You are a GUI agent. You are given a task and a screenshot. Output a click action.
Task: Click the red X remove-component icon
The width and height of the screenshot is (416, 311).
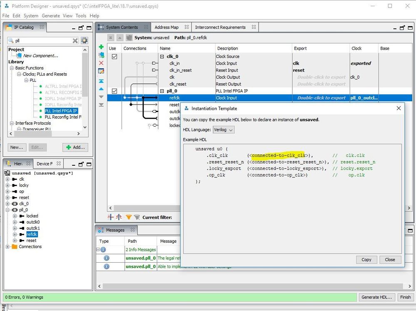coord(101,63)
